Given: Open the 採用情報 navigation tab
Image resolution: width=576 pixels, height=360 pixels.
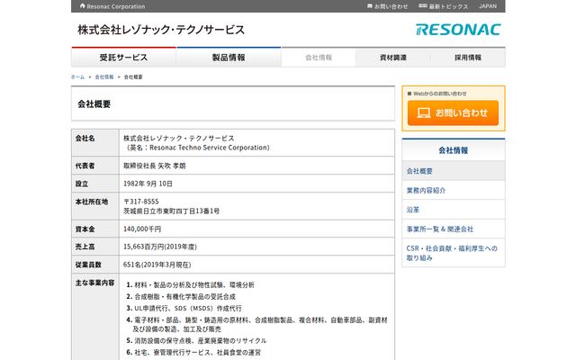Looking at the screenshot, I should tap(468, 58).
